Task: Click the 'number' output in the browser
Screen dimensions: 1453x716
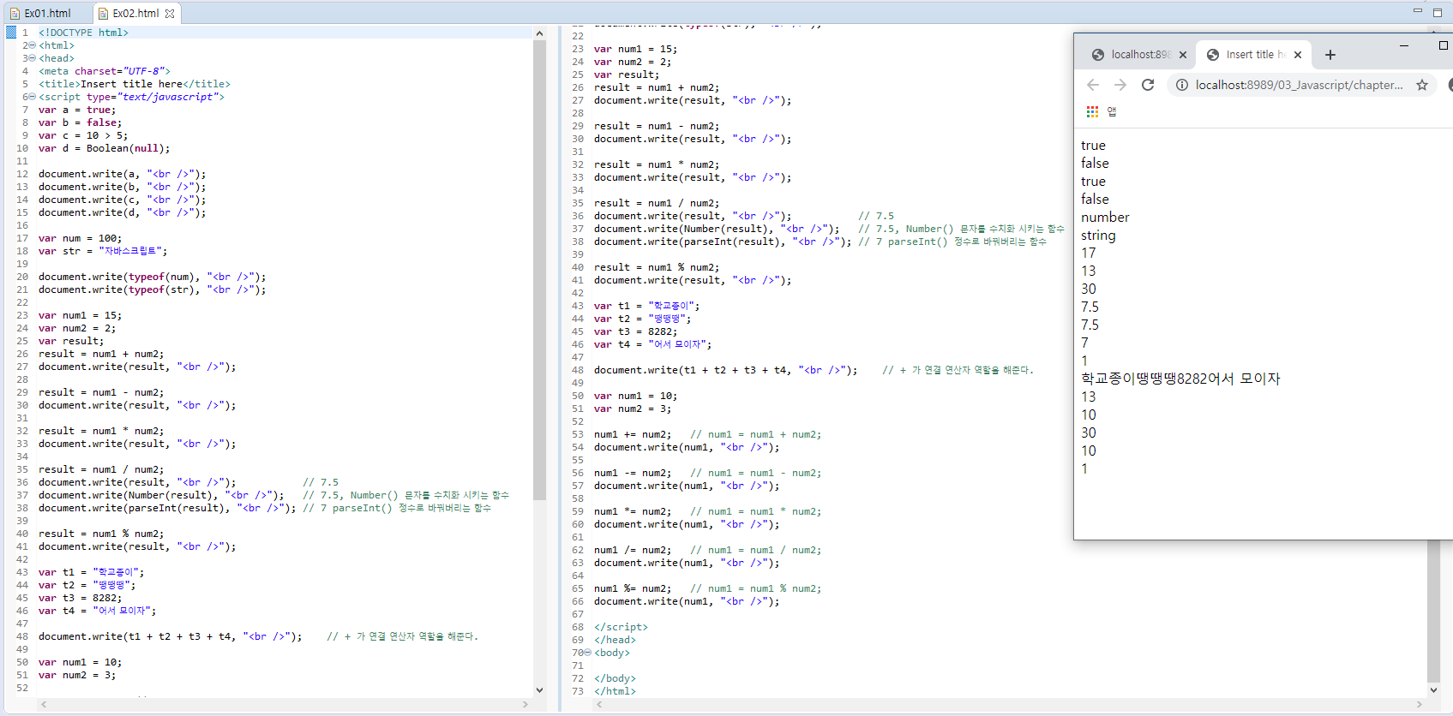Action: coord(1105,218)
